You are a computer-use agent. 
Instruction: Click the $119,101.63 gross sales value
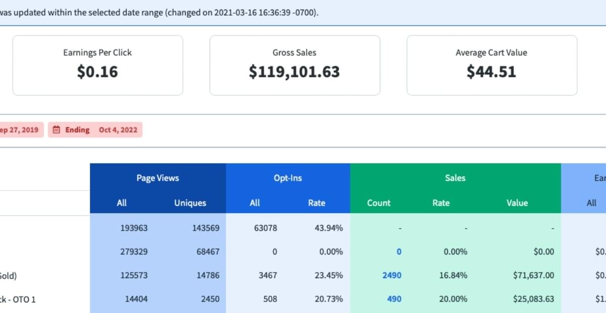tap(294, 72)
